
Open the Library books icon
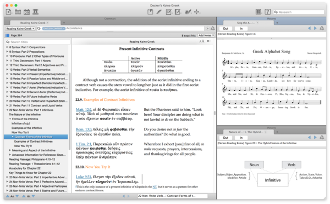tap(18, 12)
